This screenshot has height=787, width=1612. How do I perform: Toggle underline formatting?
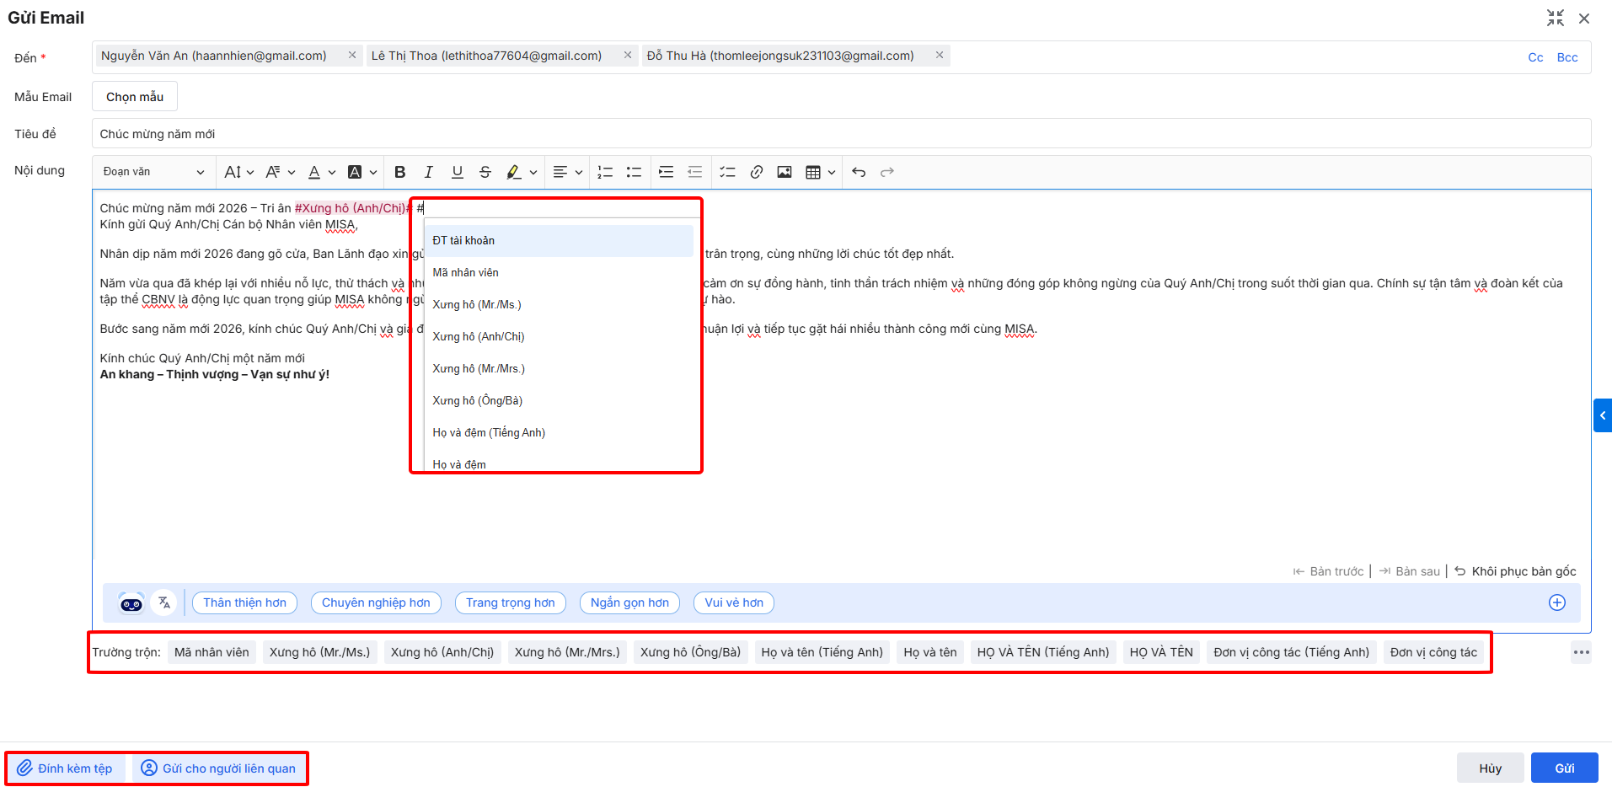457,172
